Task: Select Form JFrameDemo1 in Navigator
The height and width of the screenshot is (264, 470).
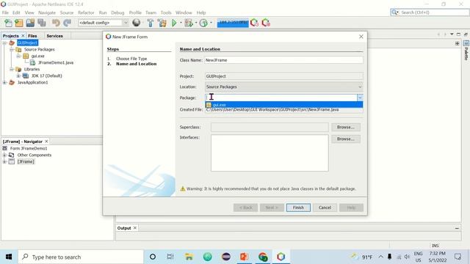Action: point(29,148)
